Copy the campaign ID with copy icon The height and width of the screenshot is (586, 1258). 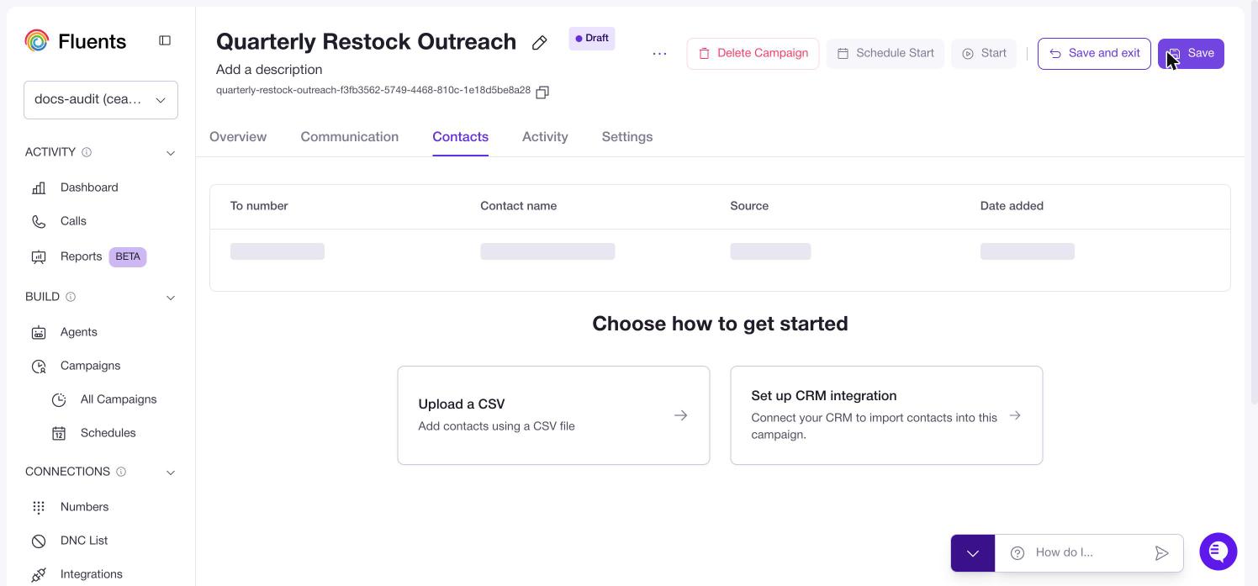(542, 92)
